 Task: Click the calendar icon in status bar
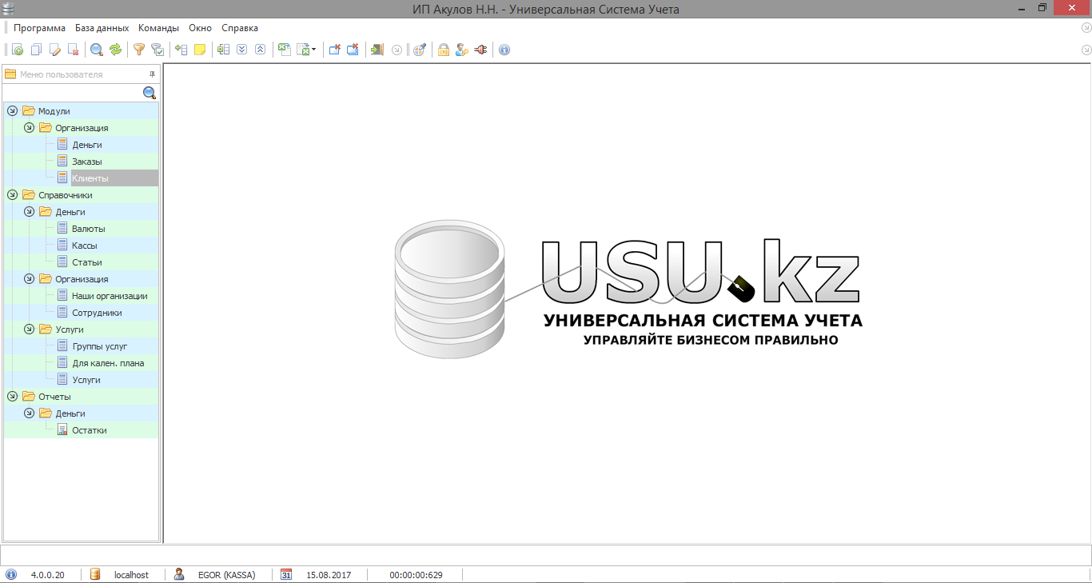click(286, 574)
